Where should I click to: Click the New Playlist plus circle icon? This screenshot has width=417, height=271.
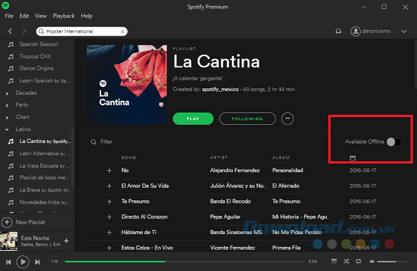coord(7,222)
